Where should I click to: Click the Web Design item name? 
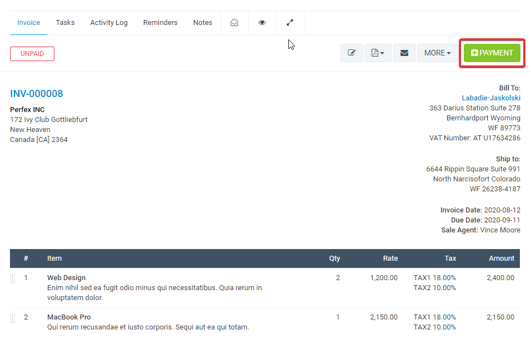pyautogui.click(x=66, y=278)
